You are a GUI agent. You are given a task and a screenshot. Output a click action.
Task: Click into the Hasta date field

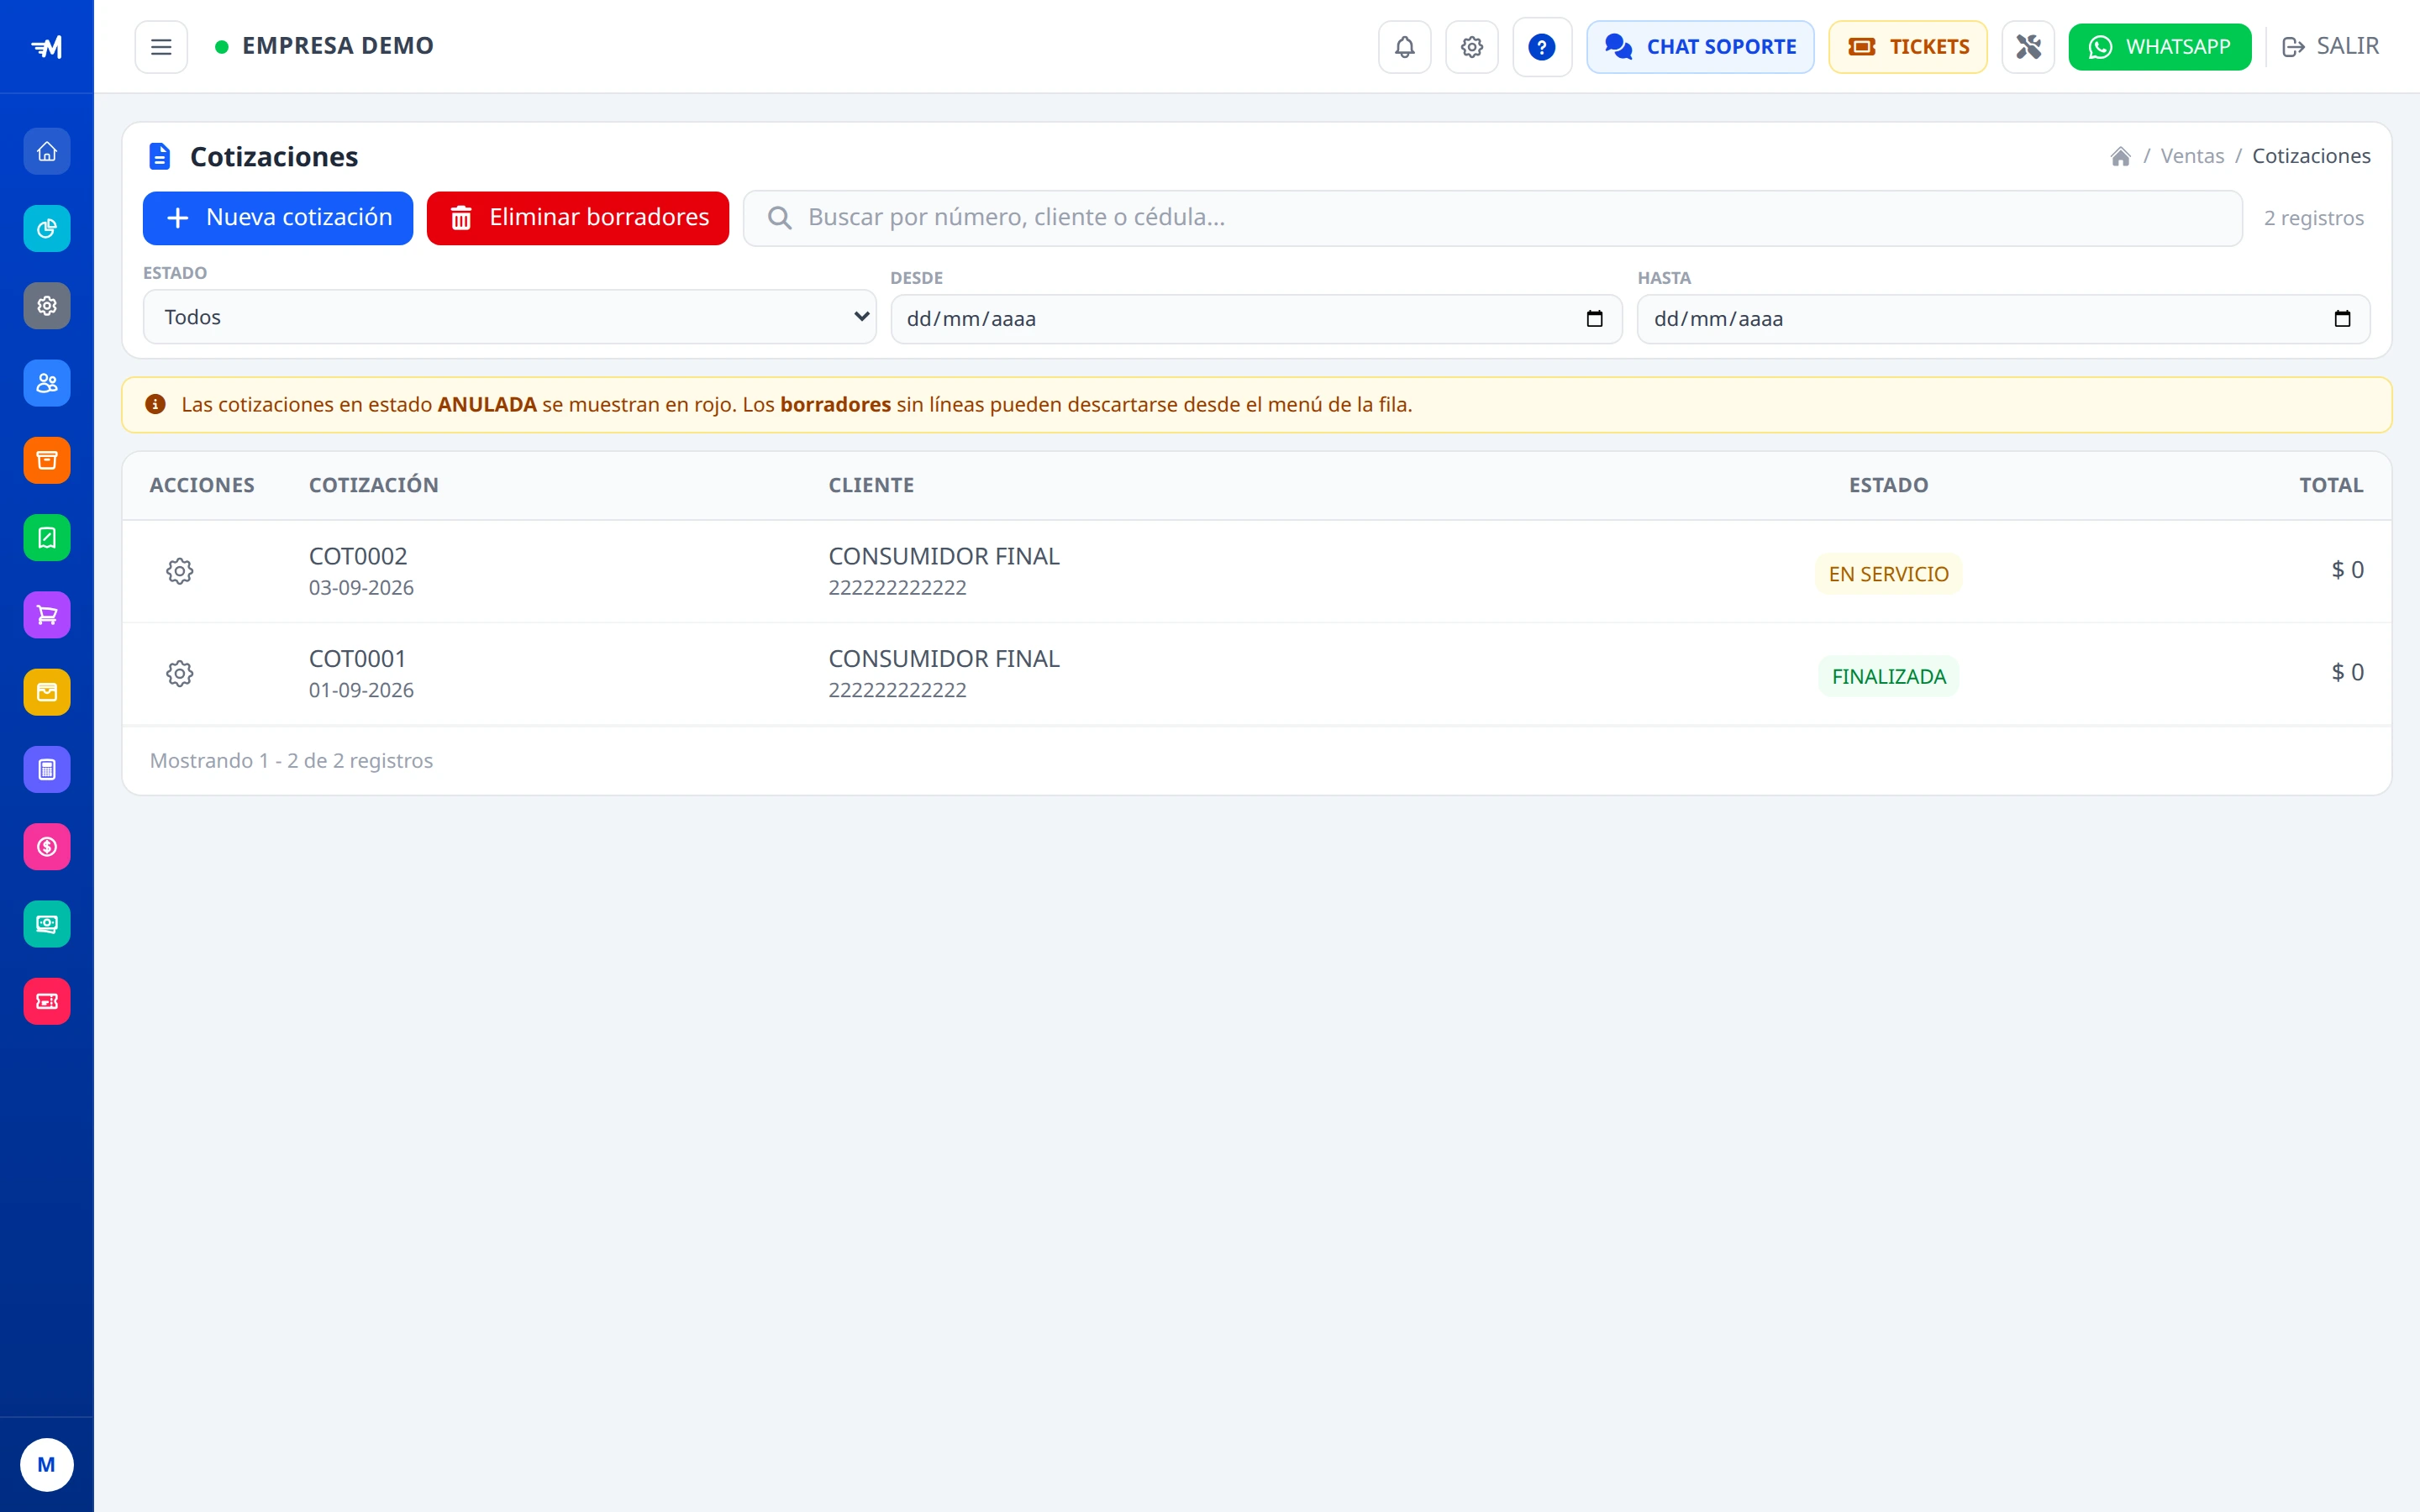pyautogui.click(x=2003, y=319)
